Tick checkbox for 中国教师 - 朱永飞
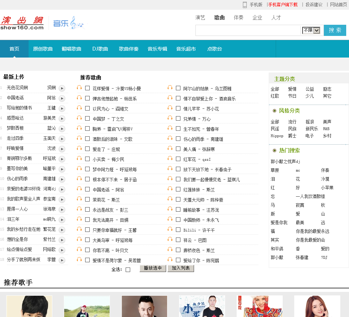 (x=178, y=220)
